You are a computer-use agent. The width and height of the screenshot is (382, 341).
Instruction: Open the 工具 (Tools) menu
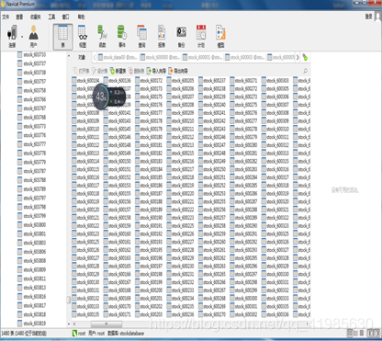coord(51,17)
